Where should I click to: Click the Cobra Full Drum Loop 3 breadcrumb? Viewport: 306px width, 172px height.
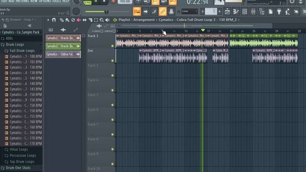coord(197,20)
